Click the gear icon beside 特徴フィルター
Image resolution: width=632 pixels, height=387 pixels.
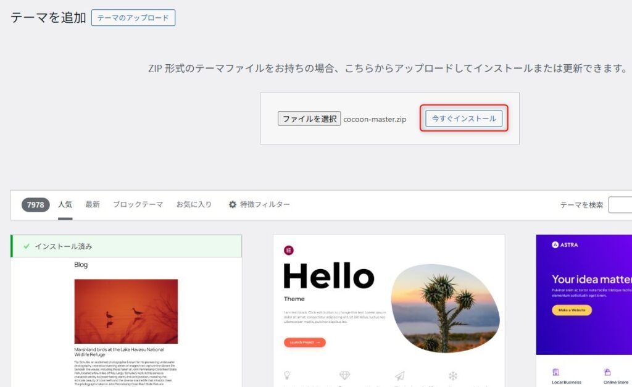tap(233, 204)
